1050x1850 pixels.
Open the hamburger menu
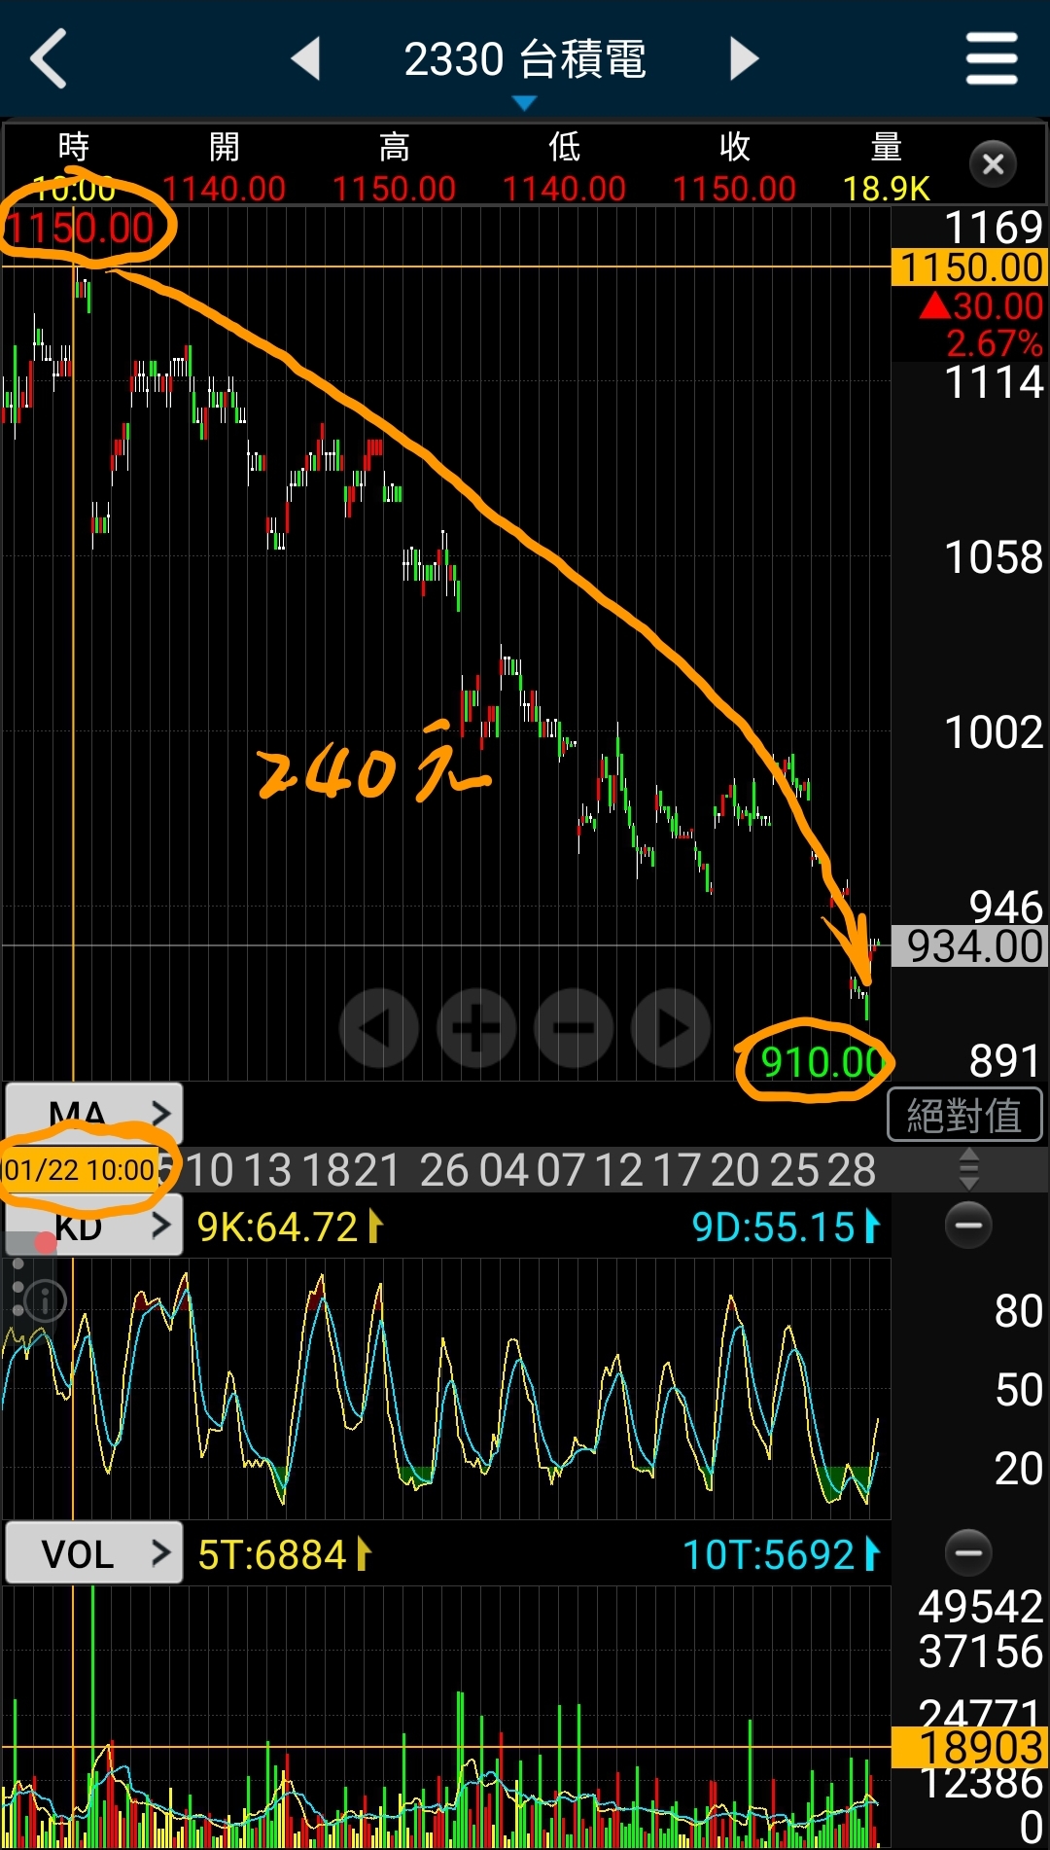coord(991,59)
